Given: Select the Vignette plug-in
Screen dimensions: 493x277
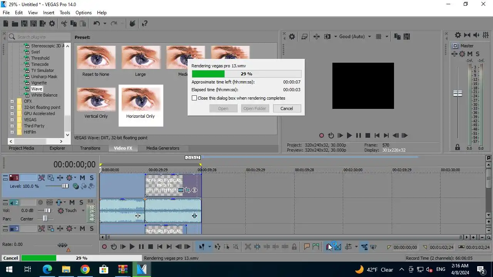Looking at the screenshot, I should tap(39, 83).
